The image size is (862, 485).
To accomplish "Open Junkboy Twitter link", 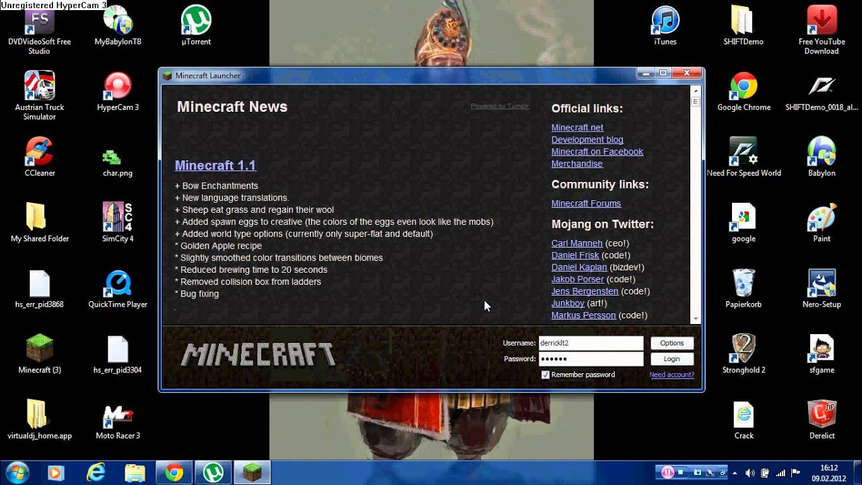I will click(x=568, y=303).
